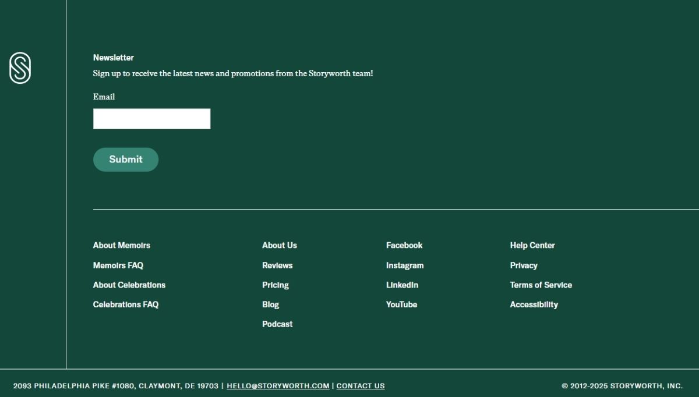699x397 pixels.
Task: View the Celebrations FAQ page
Action: click(126, 304)
